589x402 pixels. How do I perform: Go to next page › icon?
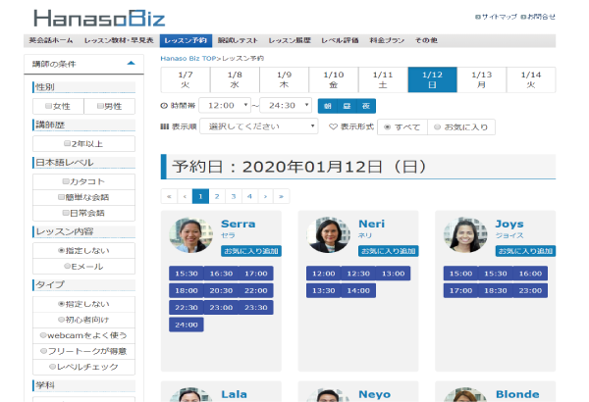[265, 196]
